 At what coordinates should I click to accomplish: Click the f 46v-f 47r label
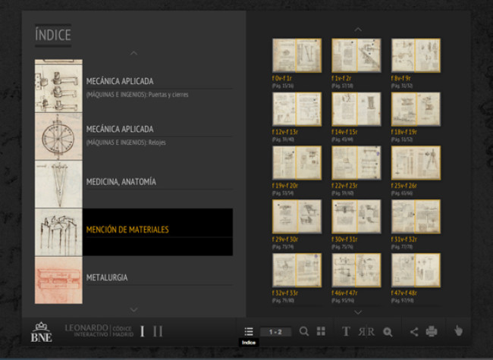pos(344,293)
